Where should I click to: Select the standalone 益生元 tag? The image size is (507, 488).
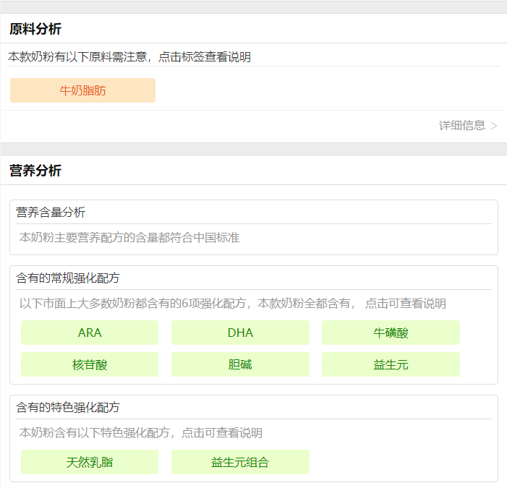coord(391,364)
